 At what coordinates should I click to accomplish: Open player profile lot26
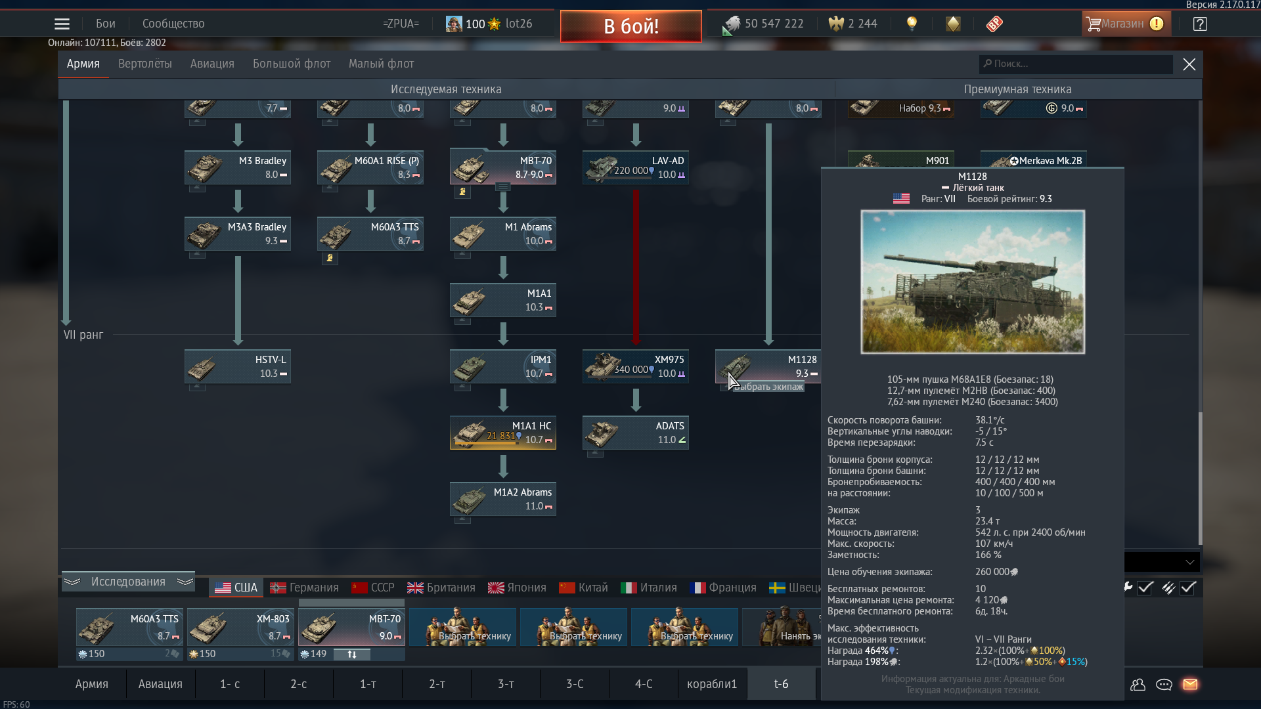click(x=519, y=24)
